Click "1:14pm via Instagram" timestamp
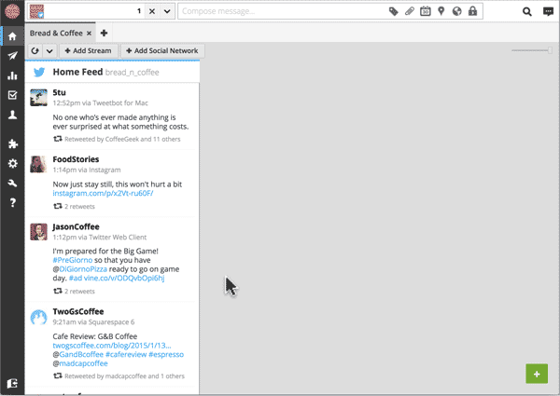Screen dimensions: 560x396 tap(87, 170)
